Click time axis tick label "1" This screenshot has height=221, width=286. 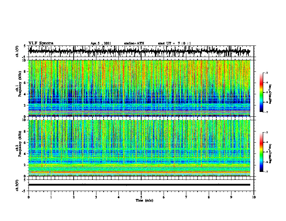pyautogui.click(x=51, y=197)
